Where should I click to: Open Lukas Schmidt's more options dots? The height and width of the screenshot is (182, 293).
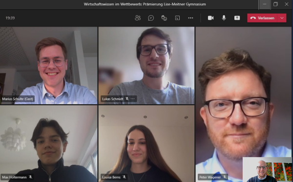click(x=132, y=99)
